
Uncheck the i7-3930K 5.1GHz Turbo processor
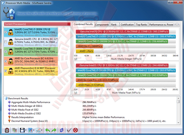[6, 32]
